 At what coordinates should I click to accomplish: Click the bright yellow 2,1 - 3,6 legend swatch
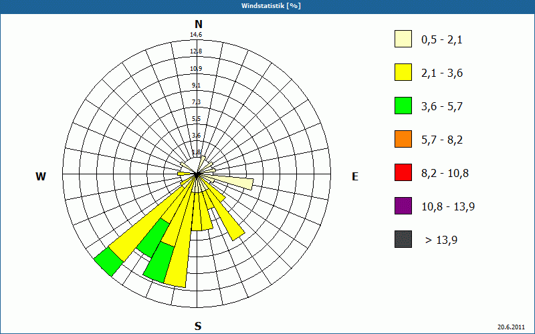(x=403, y=72)
